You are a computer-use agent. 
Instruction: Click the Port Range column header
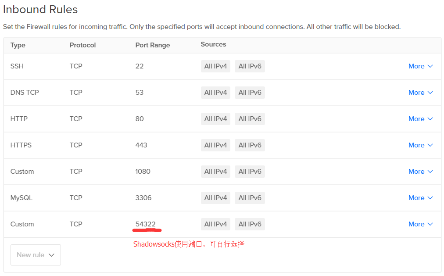pyautogui.click(x=153, y=45)
